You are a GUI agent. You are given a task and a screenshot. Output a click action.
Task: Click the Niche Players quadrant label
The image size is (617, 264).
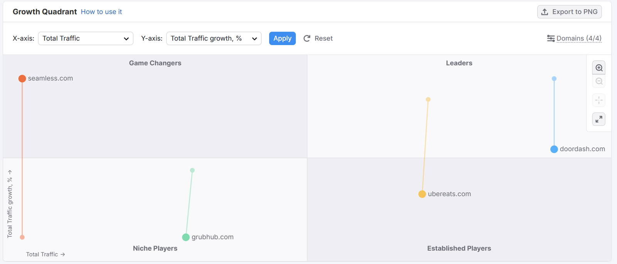coord(155,249)
